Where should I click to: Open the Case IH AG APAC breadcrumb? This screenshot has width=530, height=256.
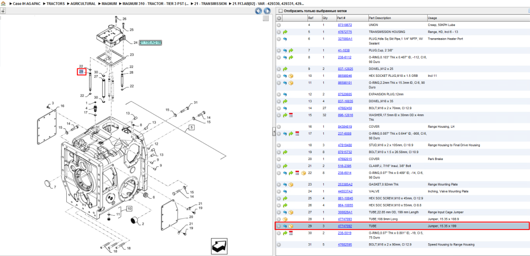click(x=26, y=3)
